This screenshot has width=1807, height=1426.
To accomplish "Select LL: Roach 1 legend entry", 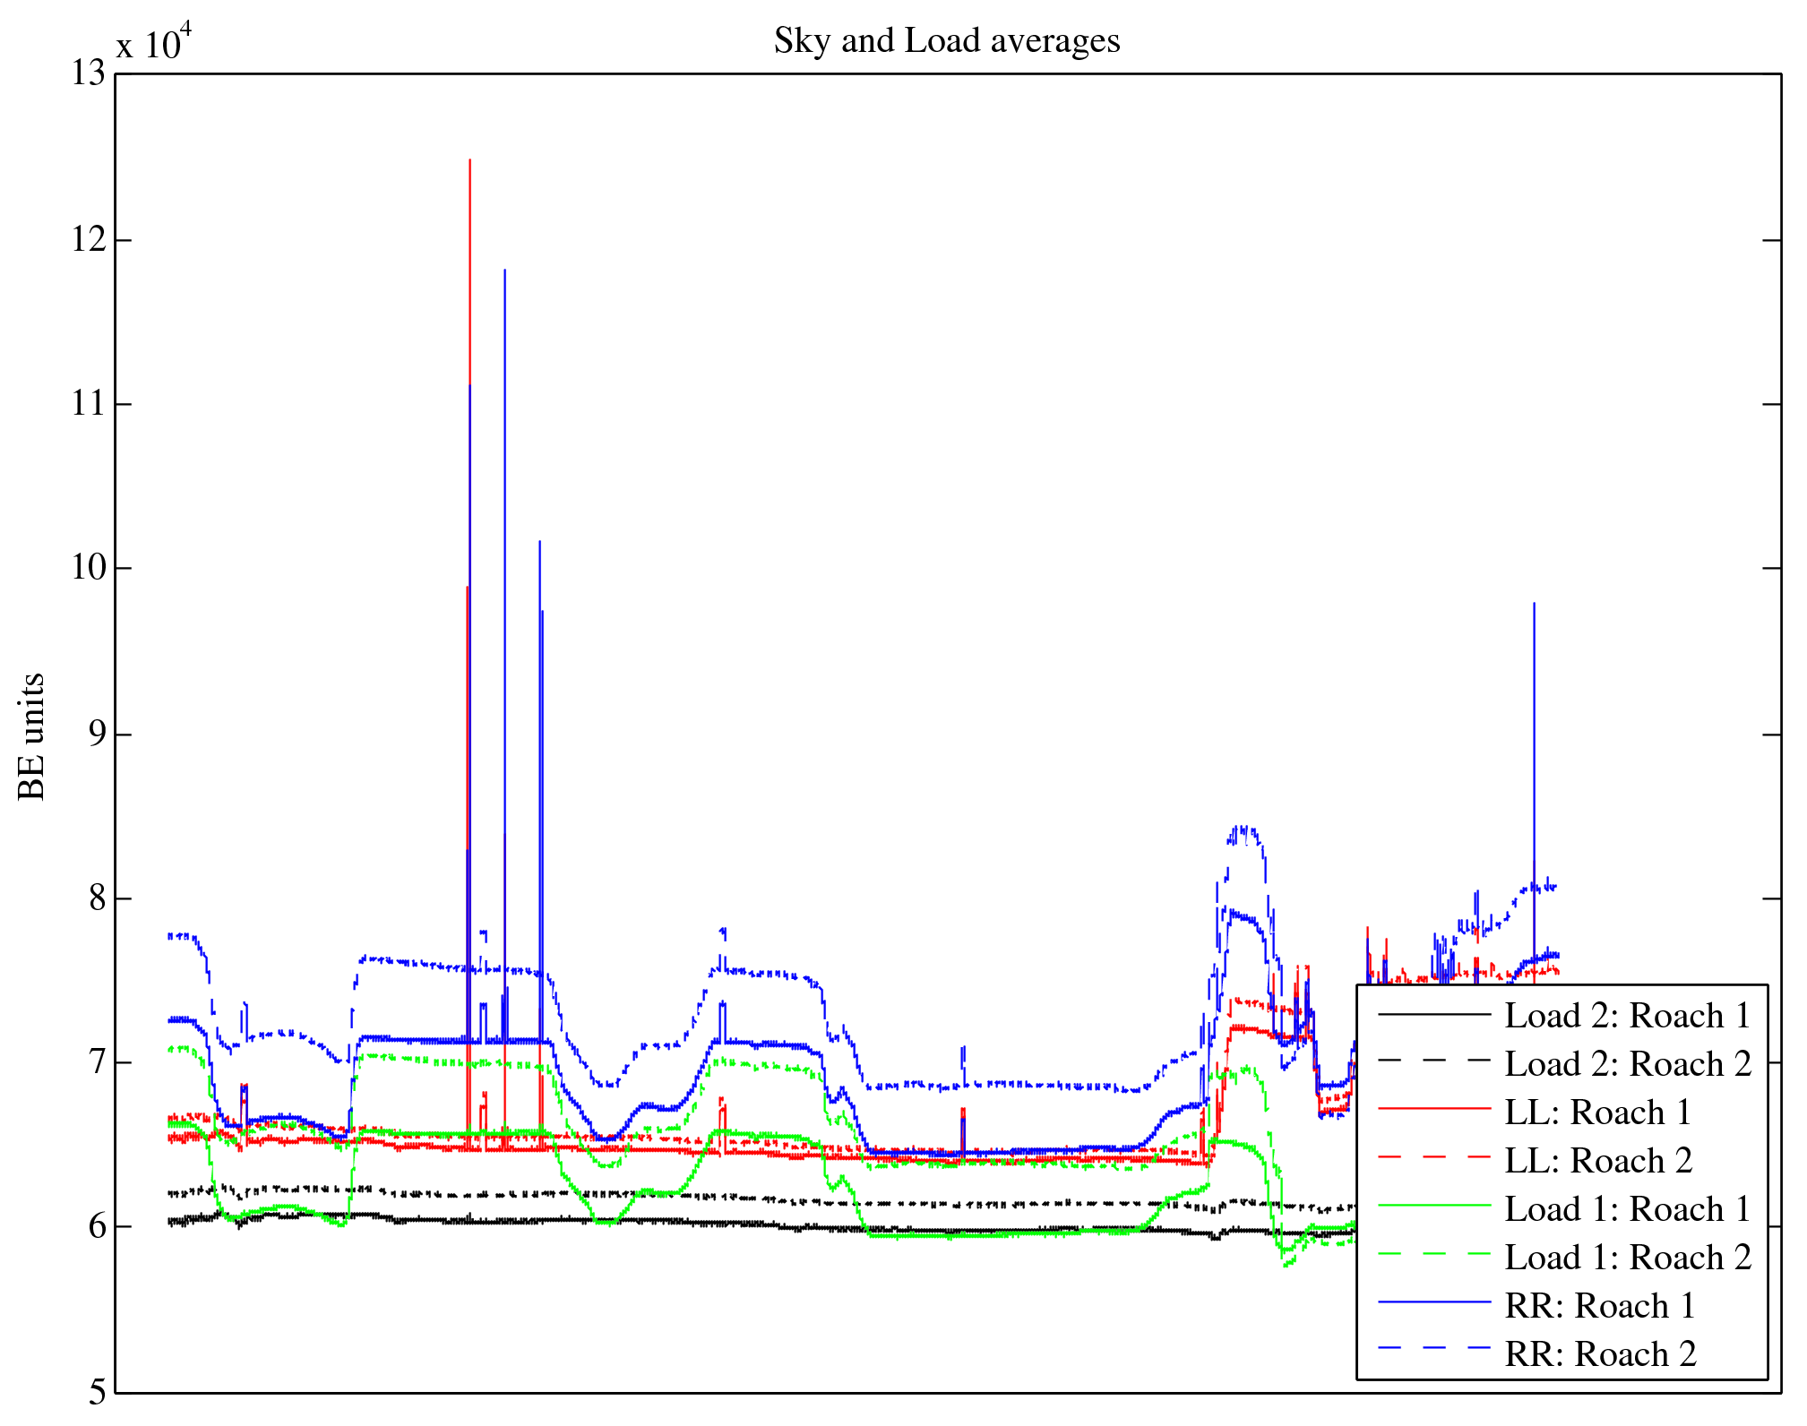I will (x=1597, y=1112).
